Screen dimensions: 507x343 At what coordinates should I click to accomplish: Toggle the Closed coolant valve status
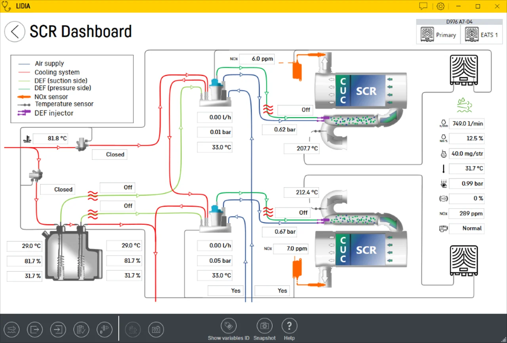click(109, 154)
